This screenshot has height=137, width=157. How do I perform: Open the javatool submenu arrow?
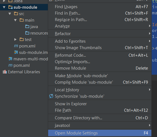click(150, 125)
